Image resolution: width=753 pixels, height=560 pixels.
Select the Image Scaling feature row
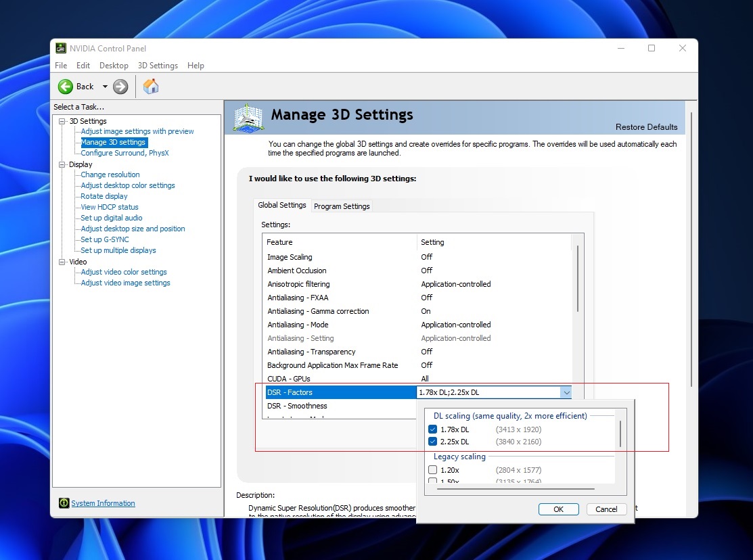(x=417, y=257)
